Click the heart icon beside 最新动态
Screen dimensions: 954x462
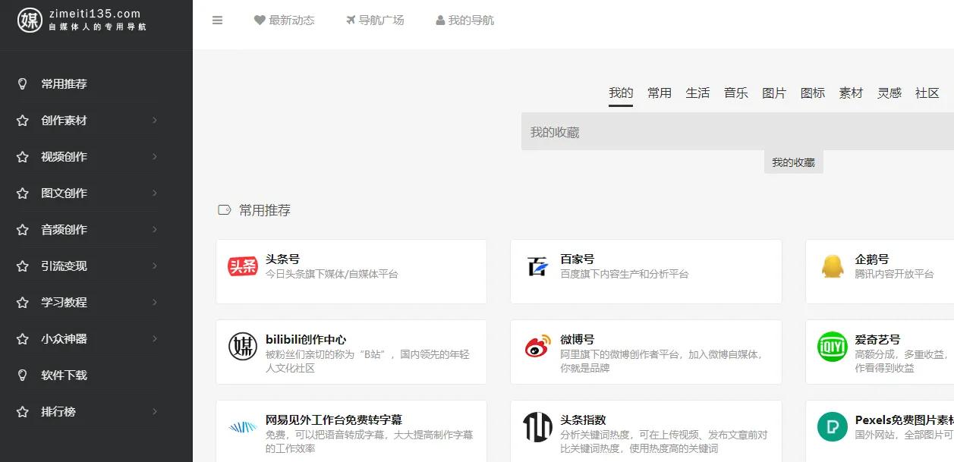point(260,20)
